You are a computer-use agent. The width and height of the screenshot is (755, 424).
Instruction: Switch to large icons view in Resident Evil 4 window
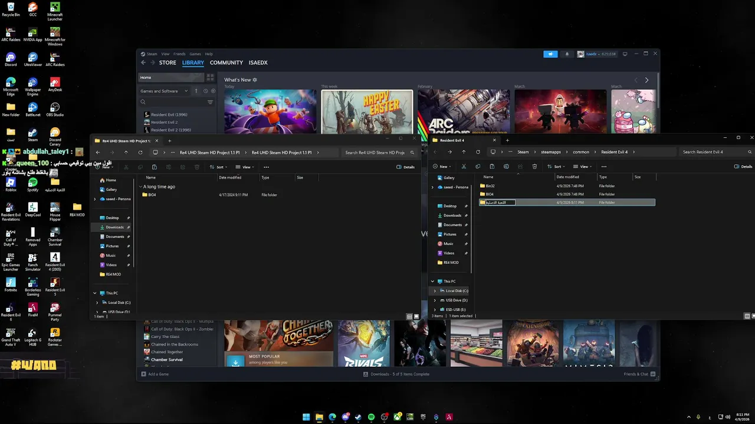pyautogui.click(x=752, y=316)
